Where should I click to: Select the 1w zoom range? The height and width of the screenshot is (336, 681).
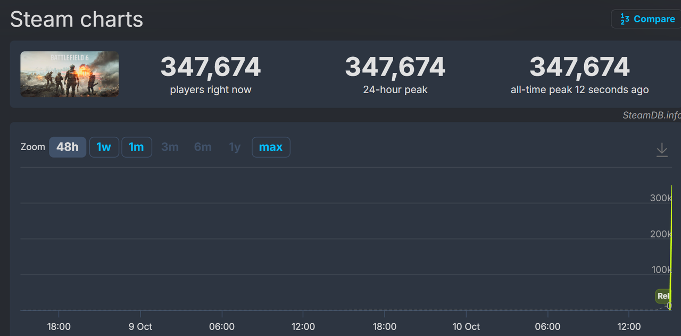coord(104,147)
